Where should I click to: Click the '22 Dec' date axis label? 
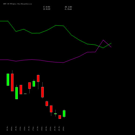pyautogui.click(x=46, y=129)
